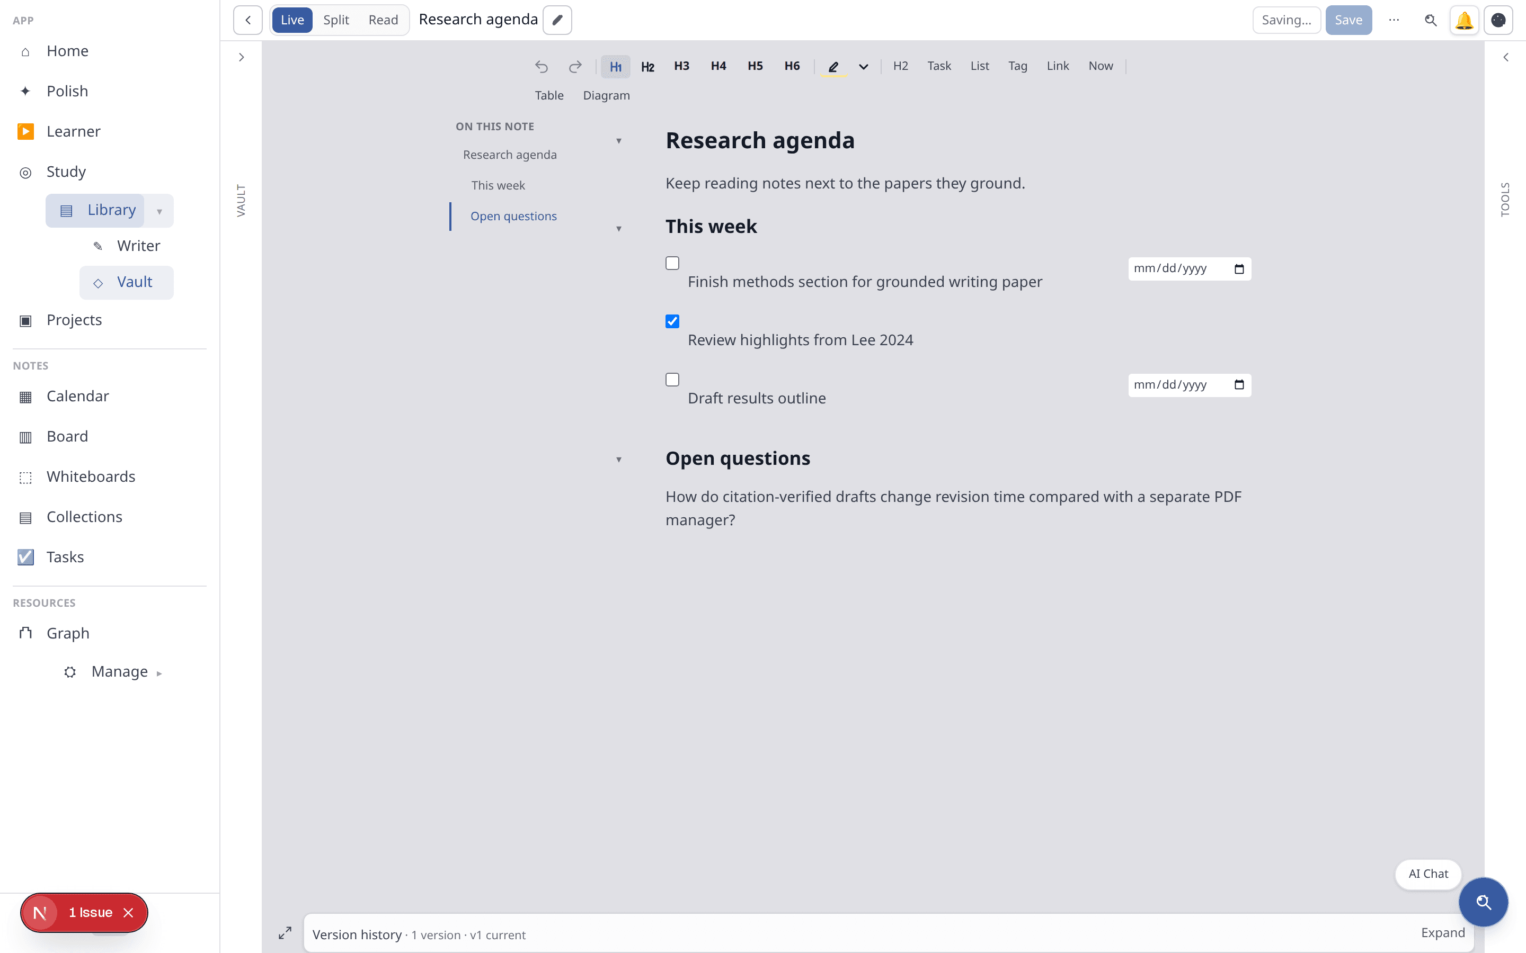The height and width of the screenshot is (953, 1526).
Task: Open the profile avatar menu
Action: pos(1498,20)
